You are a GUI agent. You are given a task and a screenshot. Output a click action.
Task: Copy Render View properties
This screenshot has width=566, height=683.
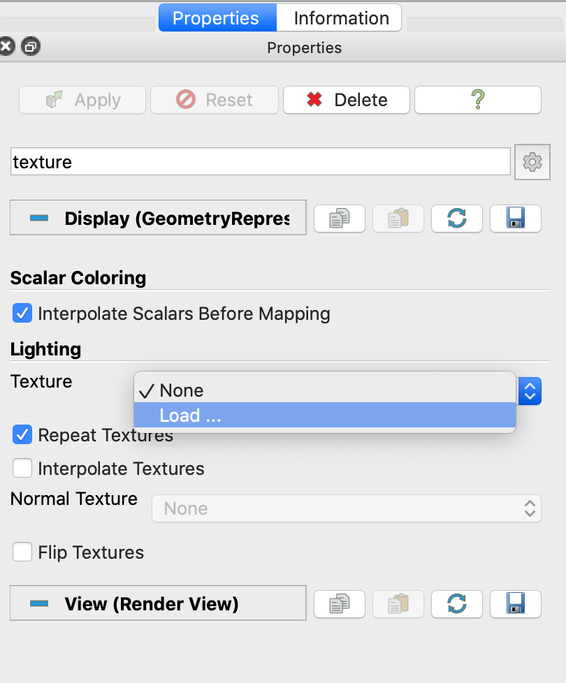point(339,603)
